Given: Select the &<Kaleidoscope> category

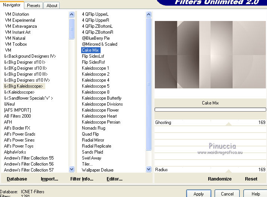Looking at the screenshot, I should tap(19, 92).
